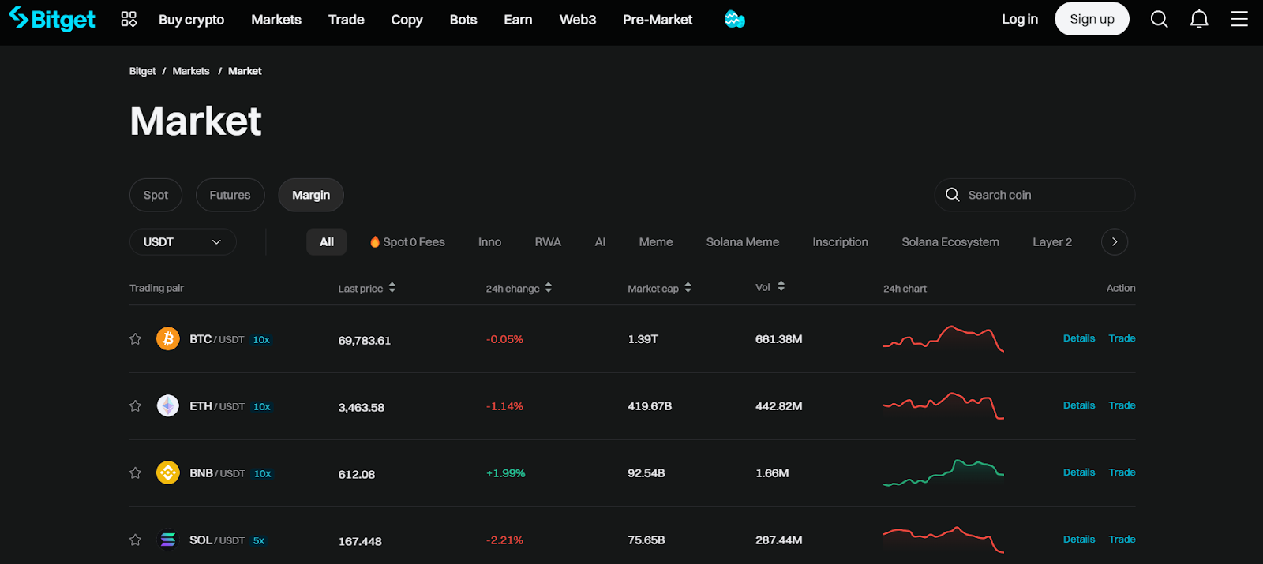Filter by Meme category
Viewport: 1263px width, 564px height.
tap(656, 242)
